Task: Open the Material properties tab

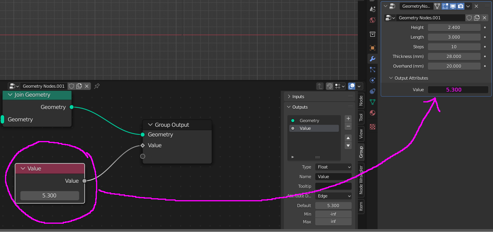Action: (x=373, y=113)
